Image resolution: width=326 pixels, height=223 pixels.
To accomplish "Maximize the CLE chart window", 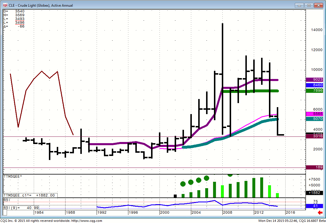I will (x=309, y=6).
